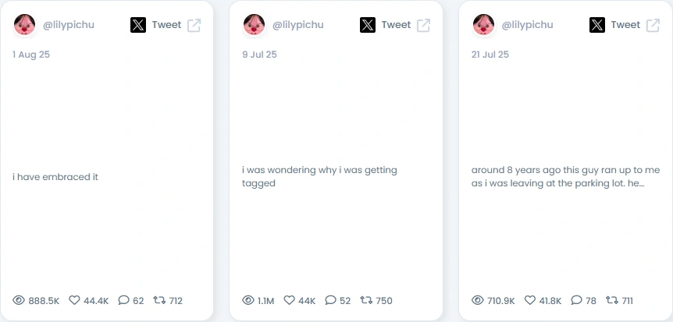Open "i have embraced it" tweet text

(x=55, y=177)
